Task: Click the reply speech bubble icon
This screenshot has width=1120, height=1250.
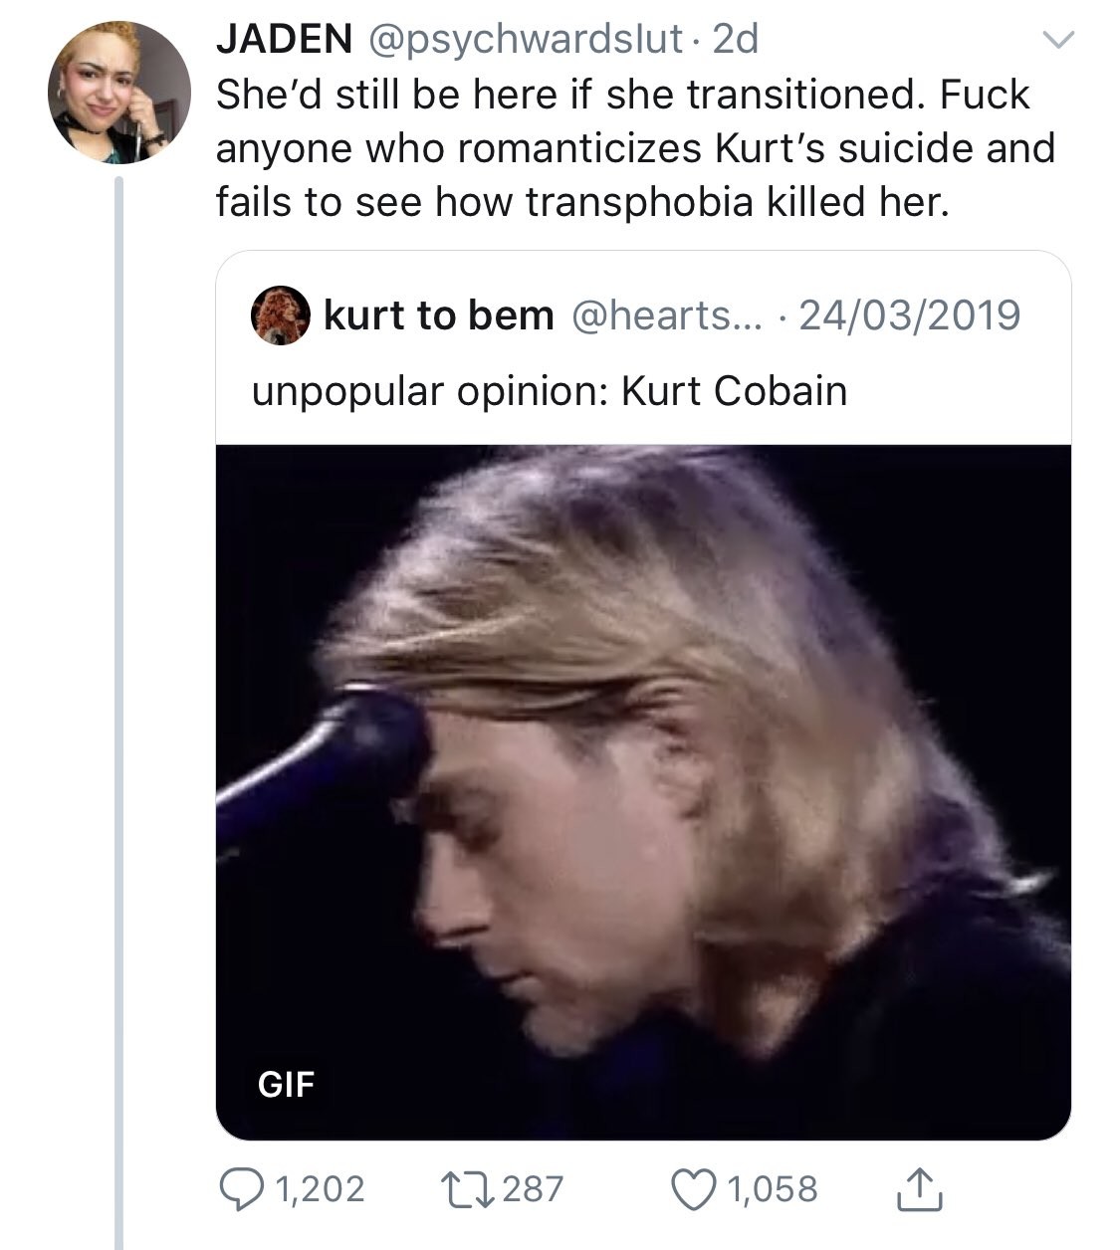Action: coord(240,1189)
